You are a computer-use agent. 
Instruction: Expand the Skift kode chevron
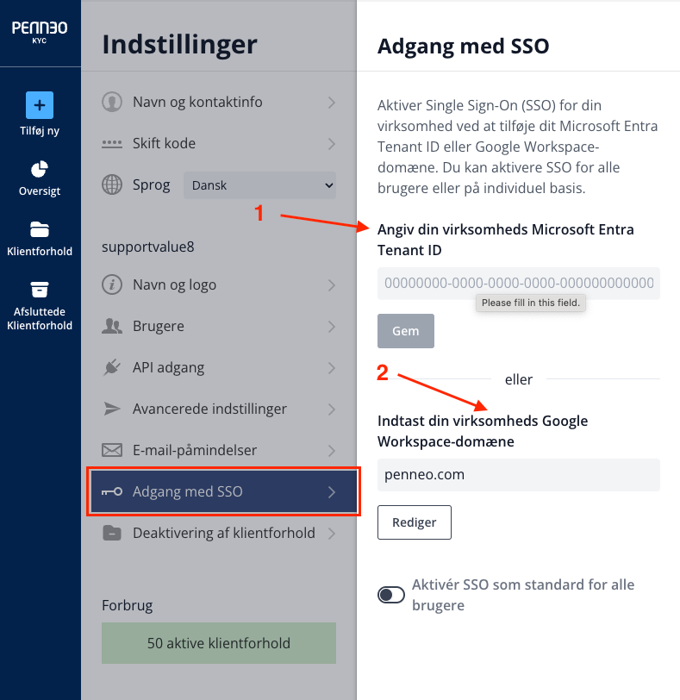coord(332,144)
